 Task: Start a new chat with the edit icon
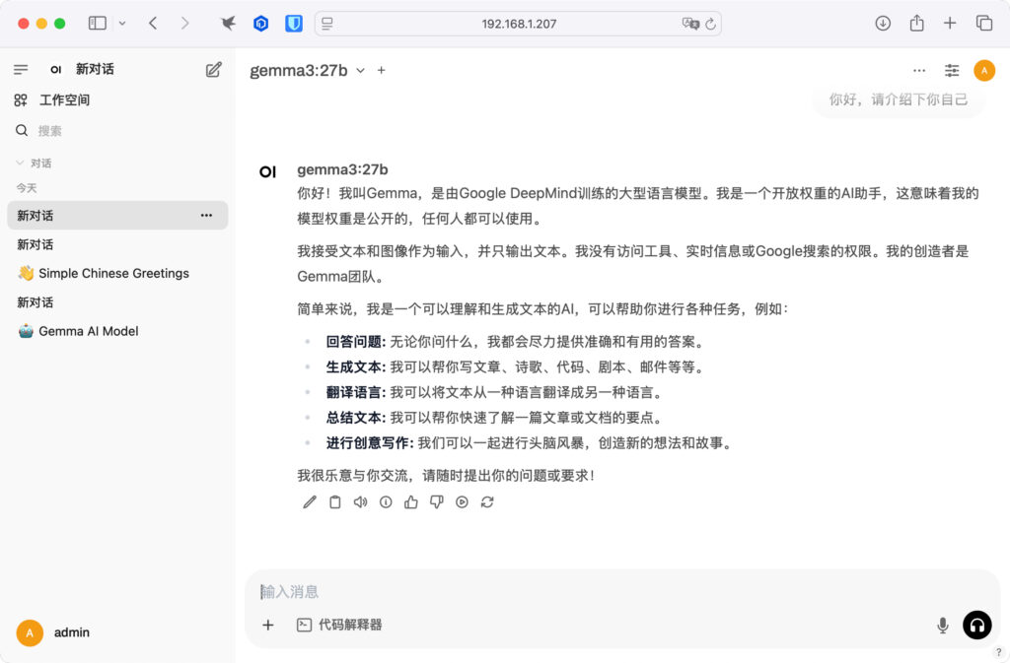(x=213, y=69)
